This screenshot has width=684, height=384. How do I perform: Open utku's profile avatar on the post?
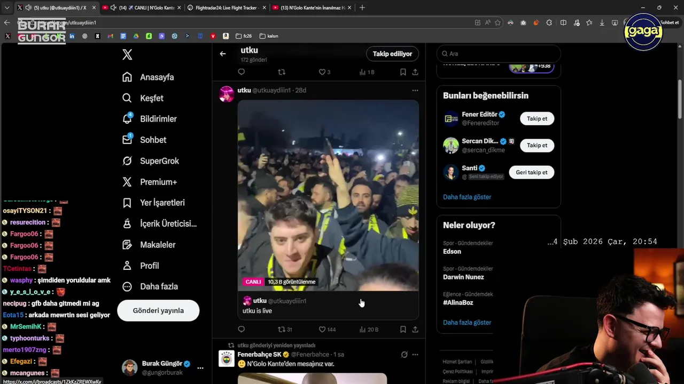pos(227,94)
